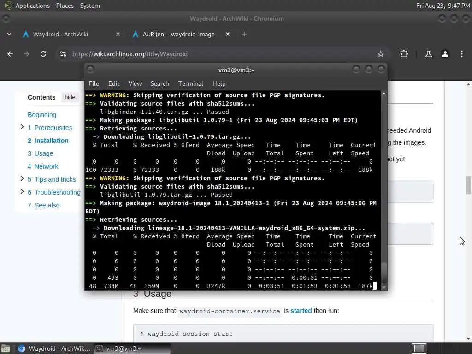Image resolution: width=472 pixels, height=354 pixels.
Task: Expand the Tips and tricks section
Action: [x=22, y=178]
